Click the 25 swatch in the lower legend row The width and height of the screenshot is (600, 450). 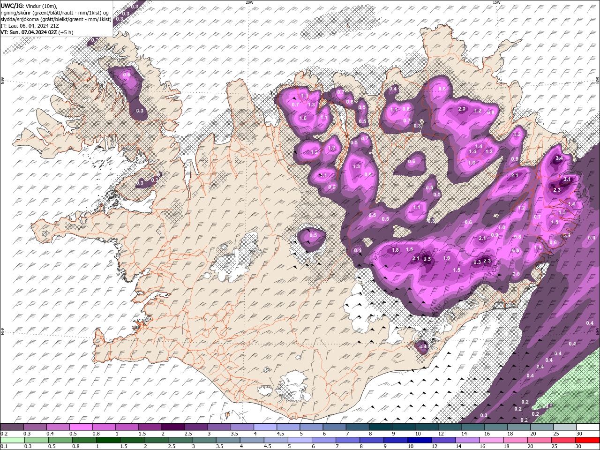click(x=562, y=440)
